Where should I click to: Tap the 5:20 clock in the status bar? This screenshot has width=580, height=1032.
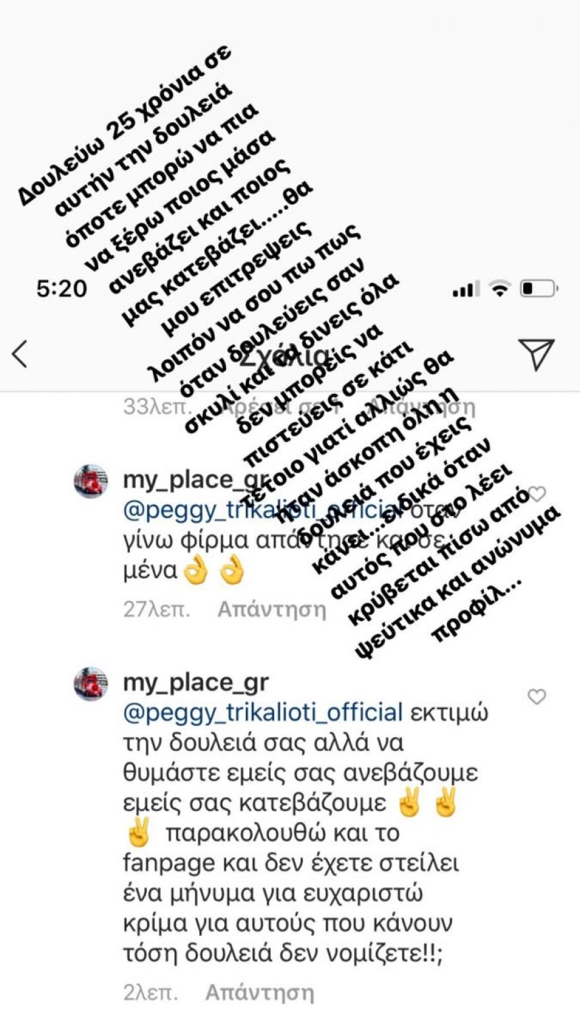pos(63,288)
